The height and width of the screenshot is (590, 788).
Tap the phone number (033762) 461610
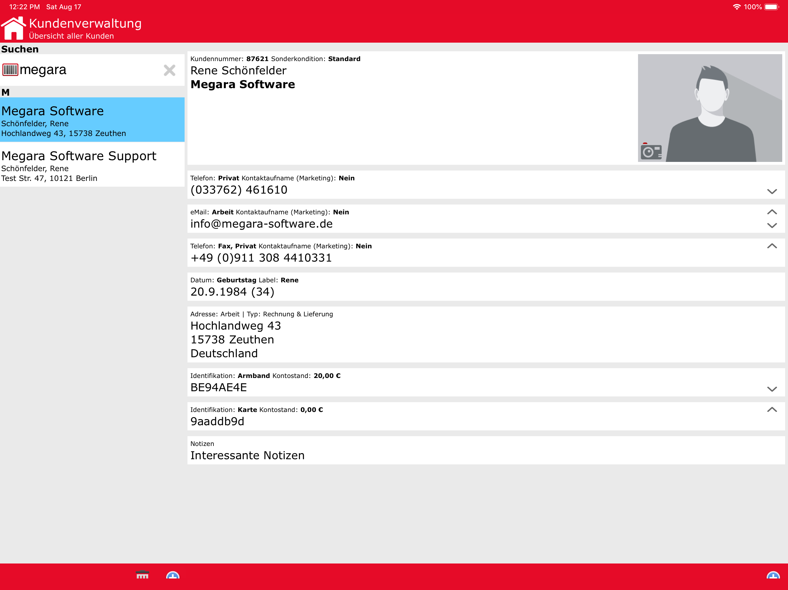(x=239, y=190)
